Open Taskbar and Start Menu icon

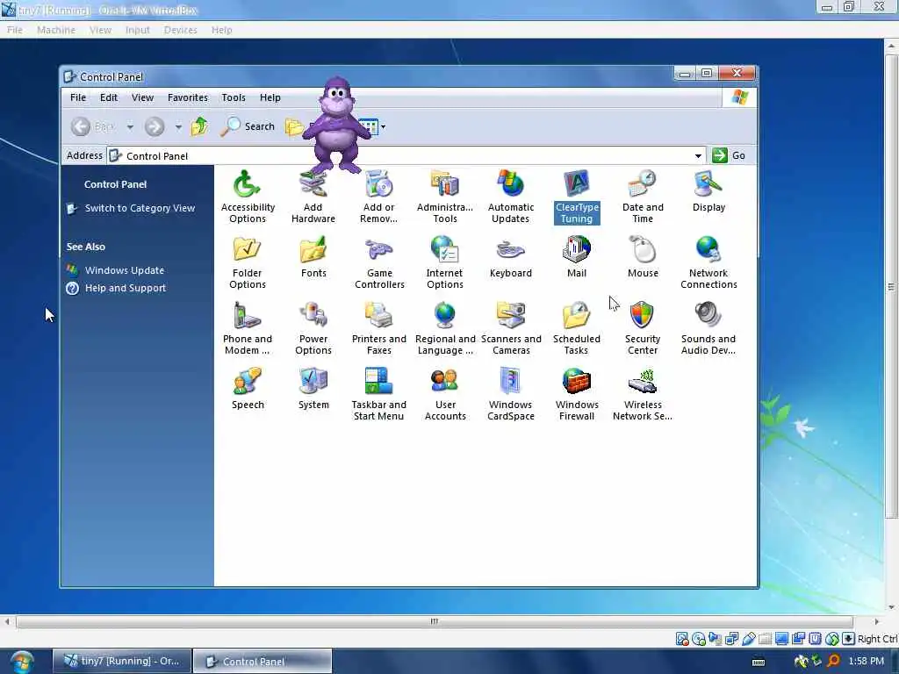378,394
